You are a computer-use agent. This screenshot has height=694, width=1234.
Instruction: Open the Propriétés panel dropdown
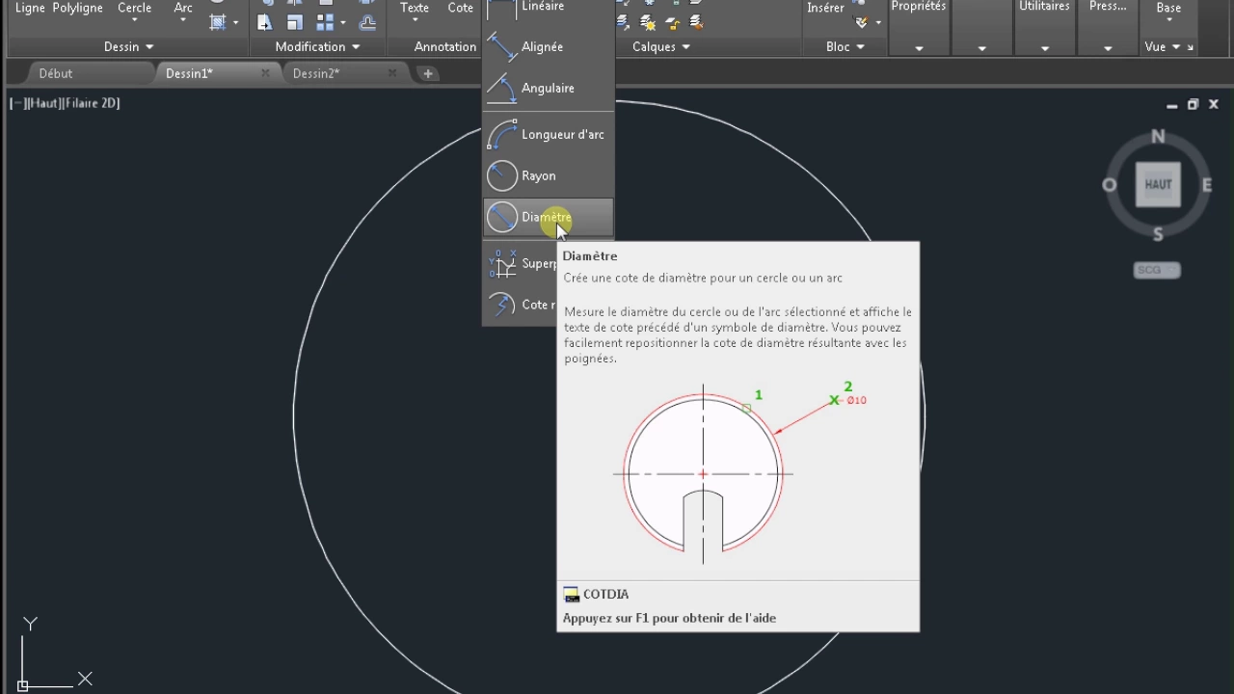(919, 47)
